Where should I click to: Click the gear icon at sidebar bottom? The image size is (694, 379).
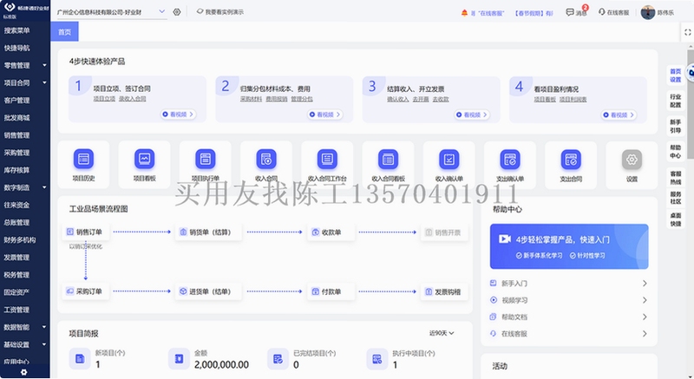[24, 372]
